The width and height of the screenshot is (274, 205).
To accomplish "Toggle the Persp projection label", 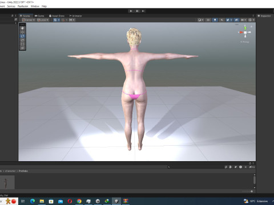I will click(x=245, y=42).
